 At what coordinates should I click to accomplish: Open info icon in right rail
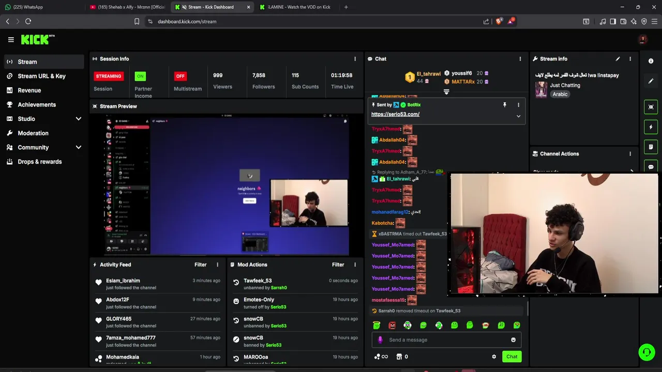coord(651,61)
